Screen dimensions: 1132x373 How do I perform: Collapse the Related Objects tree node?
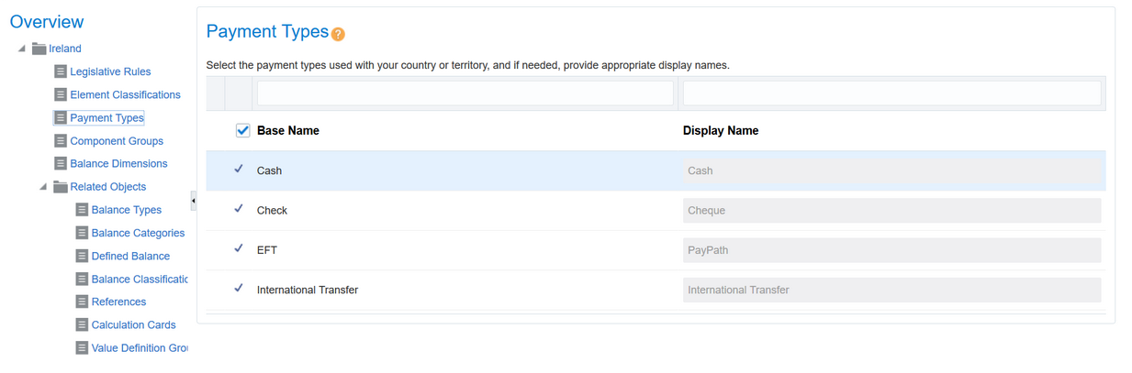(x=42, y=187)
